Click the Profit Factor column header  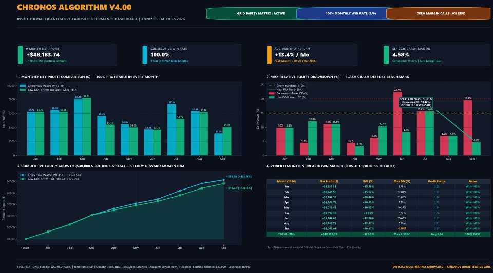437,181
